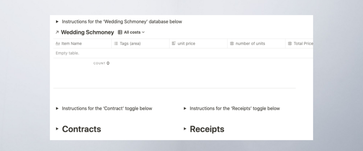This screenshot has height=151, width=363.
Task: Click the text icon beside unit price
Action: pyautogui.click(x=174, y=44)
